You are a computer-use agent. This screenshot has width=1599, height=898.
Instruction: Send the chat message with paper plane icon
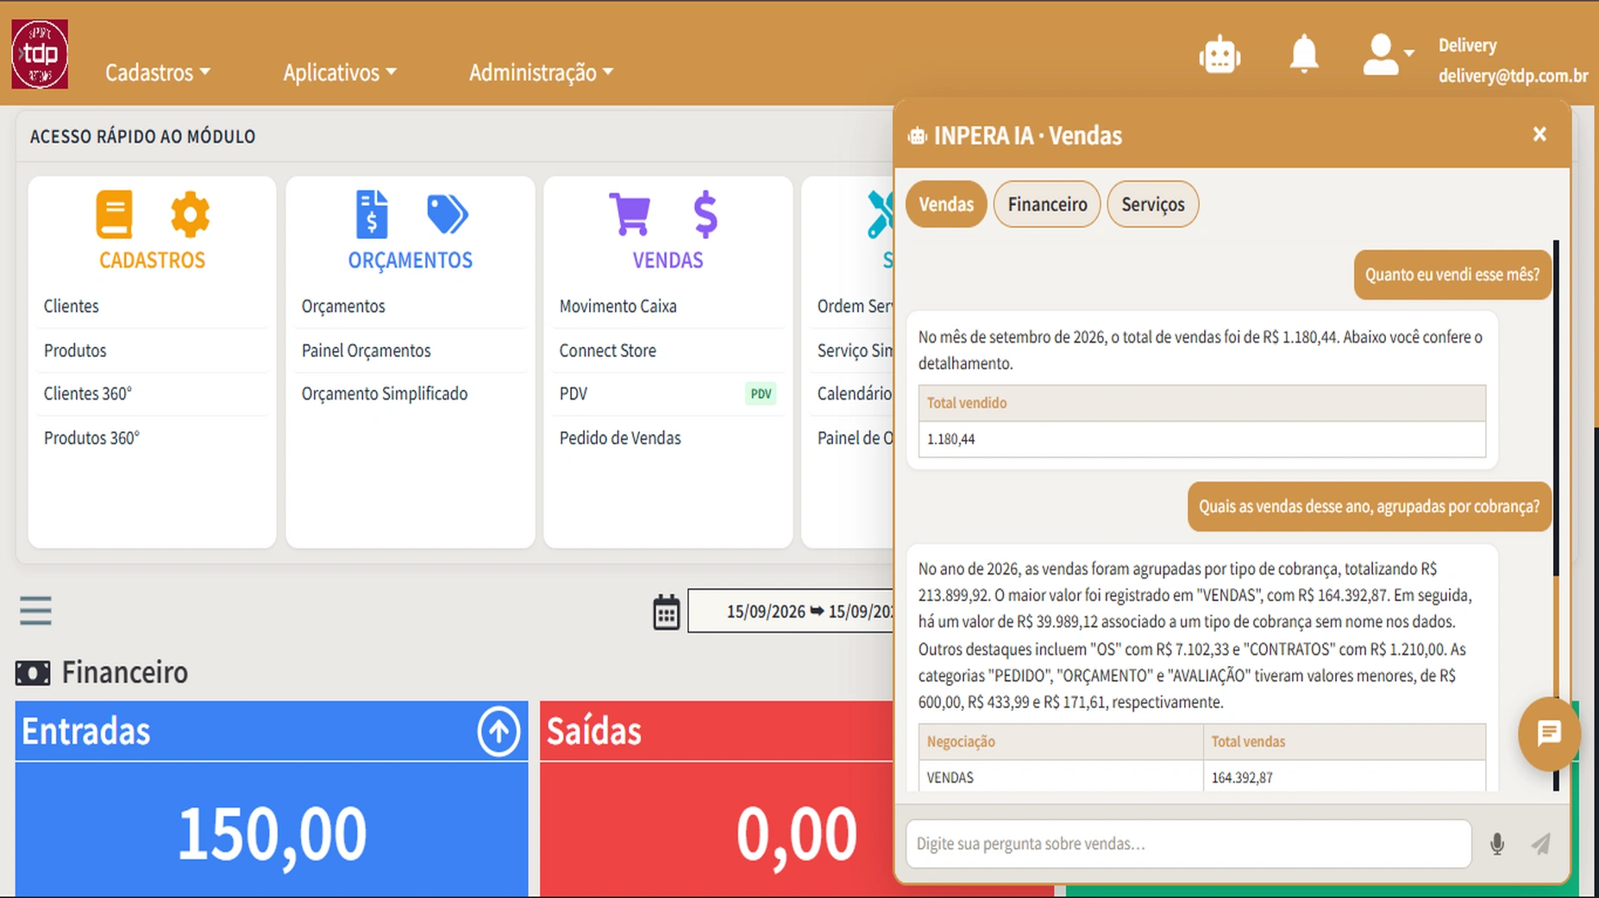click(x=1540, y=844)
